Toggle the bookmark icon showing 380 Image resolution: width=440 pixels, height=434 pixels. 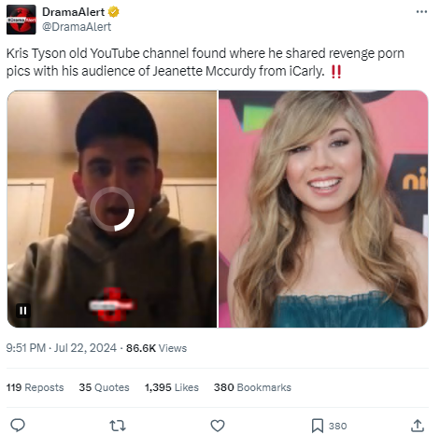(318, 426)
